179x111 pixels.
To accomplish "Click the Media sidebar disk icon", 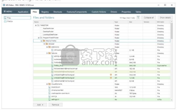I will [x=5, y=21].
